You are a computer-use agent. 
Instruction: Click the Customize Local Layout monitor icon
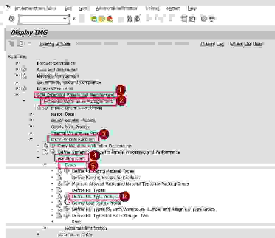pos(212,19)
